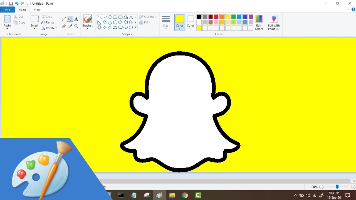Click the Undo arrow in title bar
Screen dimensions: 356x200
pyautogui.click(x=16, y=4)
